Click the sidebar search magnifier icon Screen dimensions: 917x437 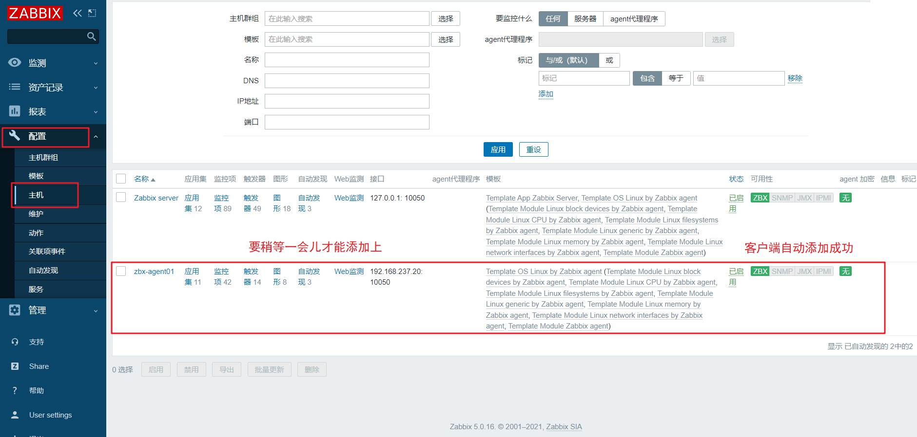[91, 36]
